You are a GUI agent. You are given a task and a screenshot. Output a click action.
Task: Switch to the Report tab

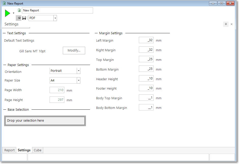tap(9, 150)
